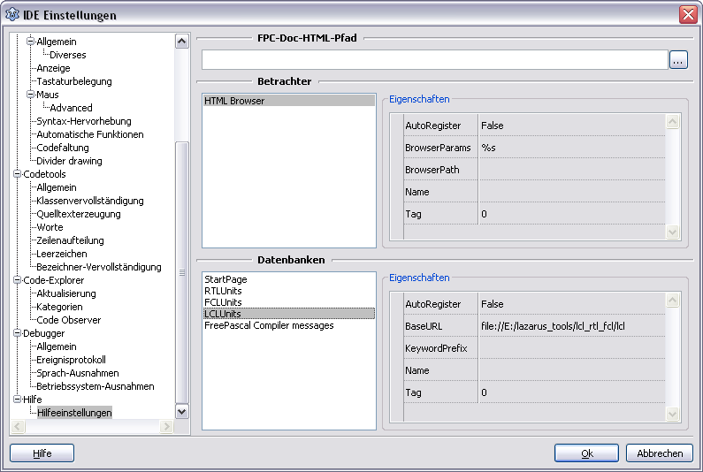Select Syntax-Hervorhebung in the tree
This screenshot has height=472, width=703.
83,121
